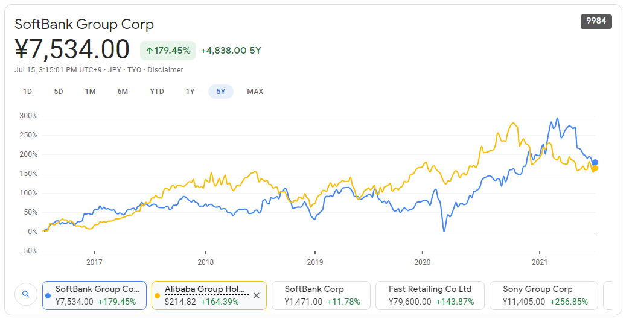Select the 1Y time range
Screen dimensions: 635x319
coord(190,92)
